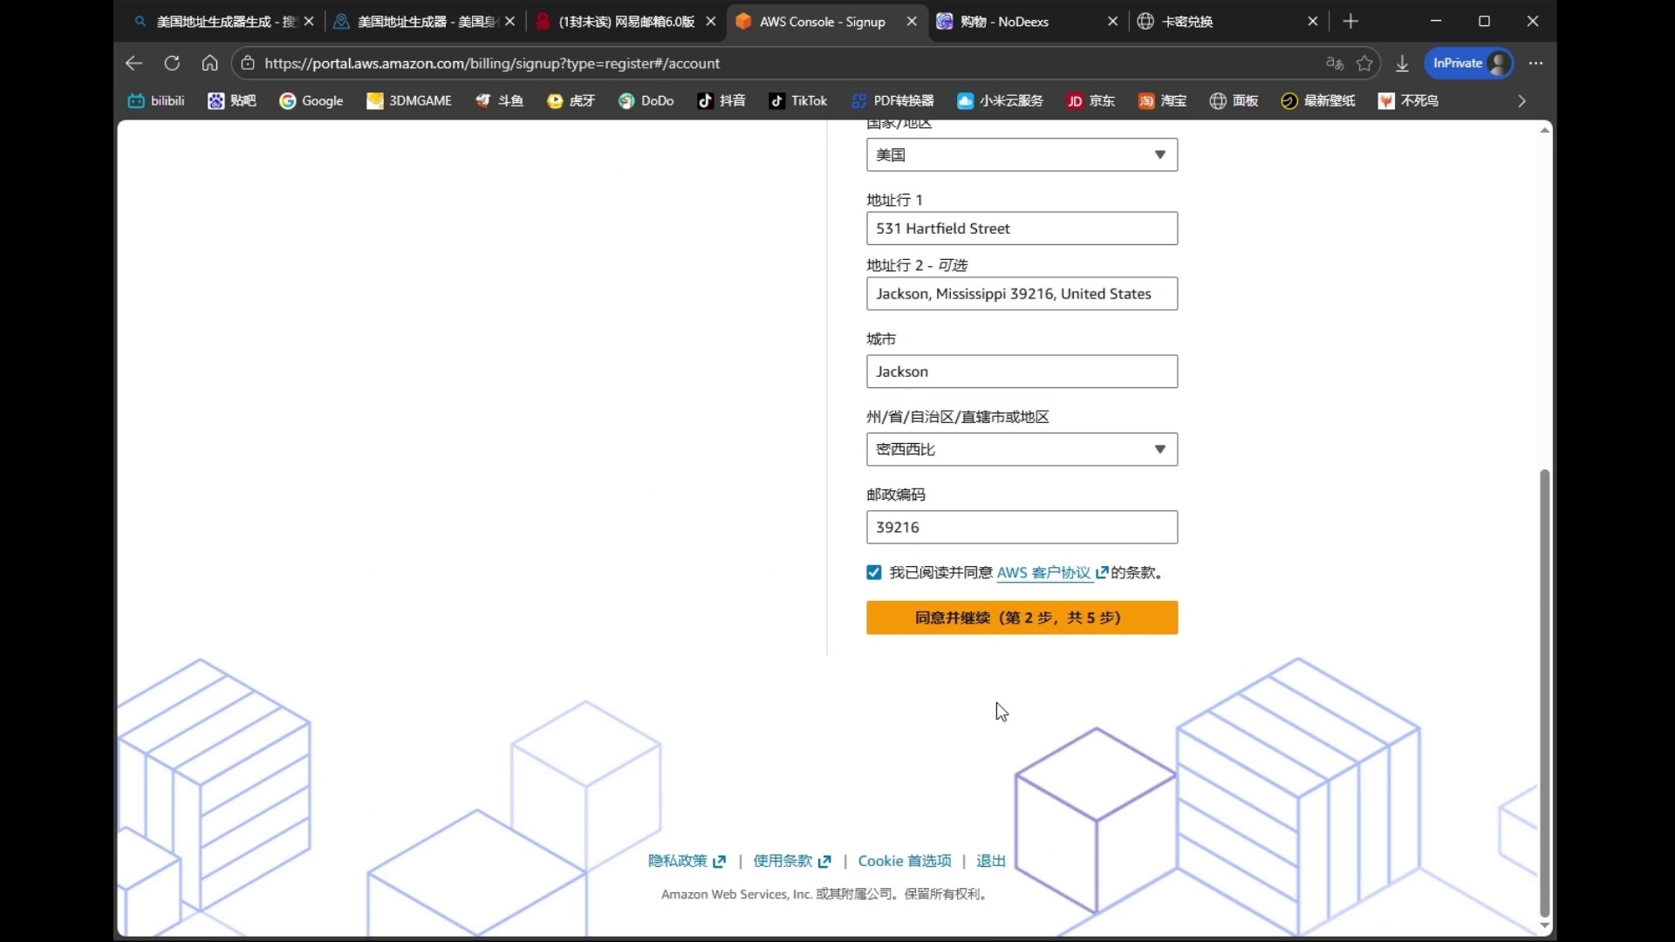
Task: Click the 邮政编码 field containing 39216
Action: pyautogui.click(x=1022, y=528)
